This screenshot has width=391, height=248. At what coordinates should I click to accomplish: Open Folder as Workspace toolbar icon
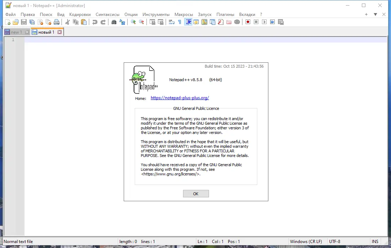[229, 22]
